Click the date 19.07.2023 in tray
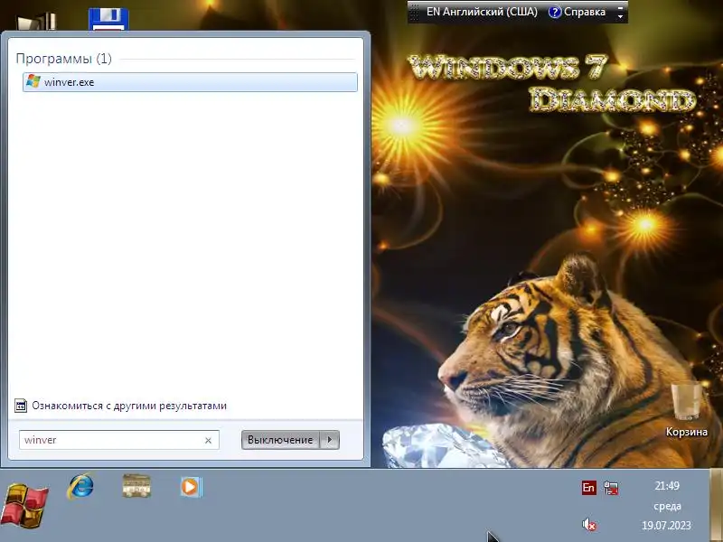723x542 pixels. point(666,526)
